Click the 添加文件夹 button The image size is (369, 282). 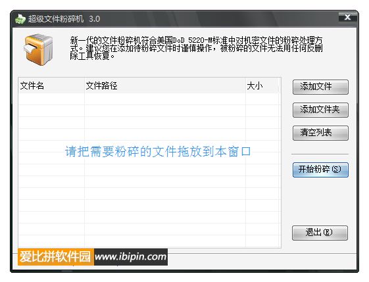coord(320,110)
